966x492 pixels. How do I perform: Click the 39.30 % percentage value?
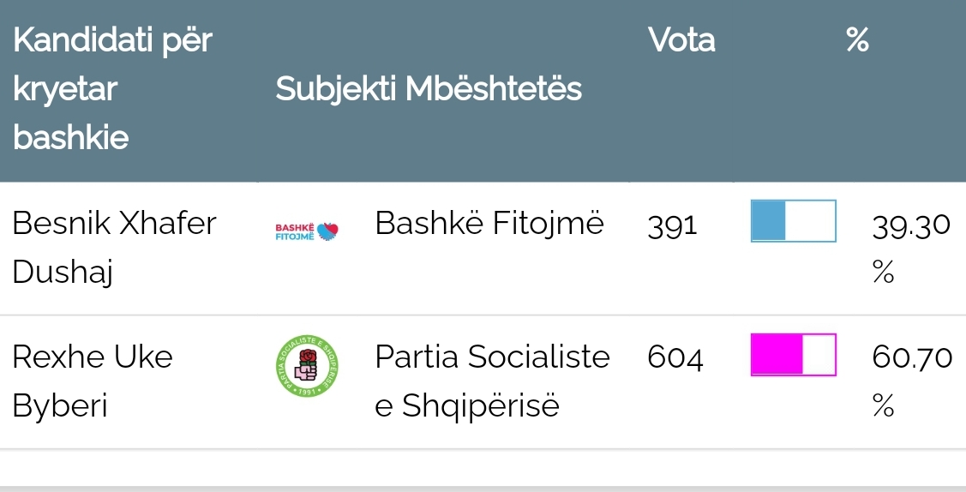click(910, 248)
